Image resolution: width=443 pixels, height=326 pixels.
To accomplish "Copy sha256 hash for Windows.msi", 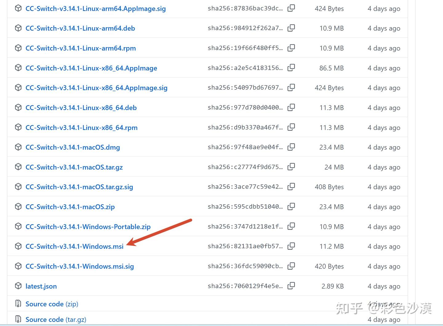I will click(291, 246).
